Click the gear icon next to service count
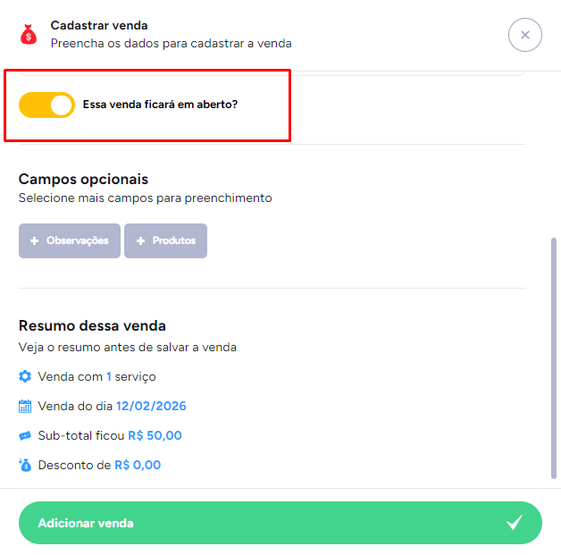This screenshot has width=561, height=555. pos(25,376)
